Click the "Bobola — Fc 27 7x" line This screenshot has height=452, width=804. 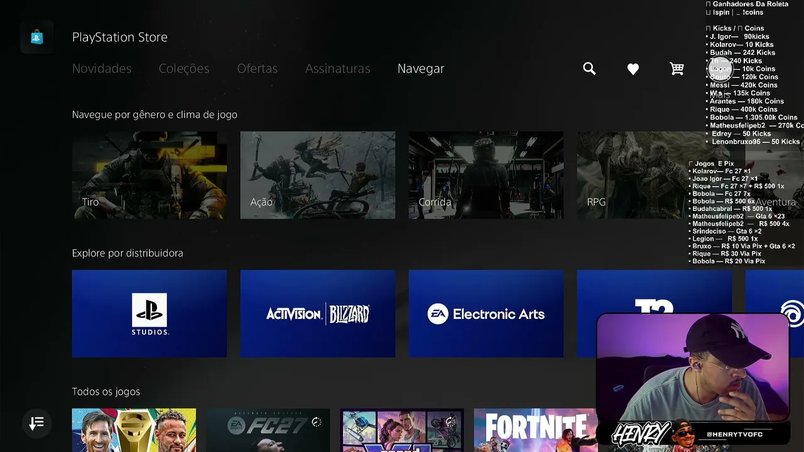point(719,194)
